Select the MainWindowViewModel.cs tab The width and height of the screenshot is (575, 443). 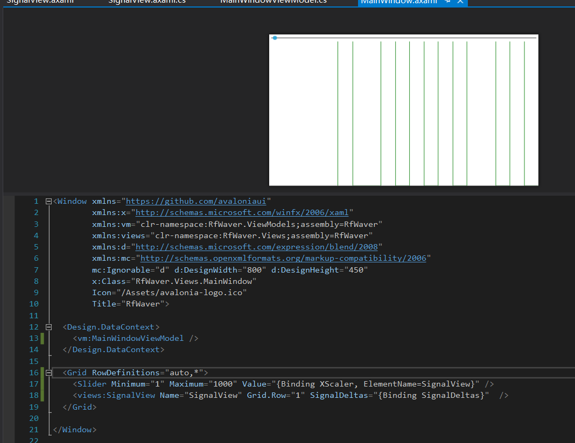click(x=274, y=2)
